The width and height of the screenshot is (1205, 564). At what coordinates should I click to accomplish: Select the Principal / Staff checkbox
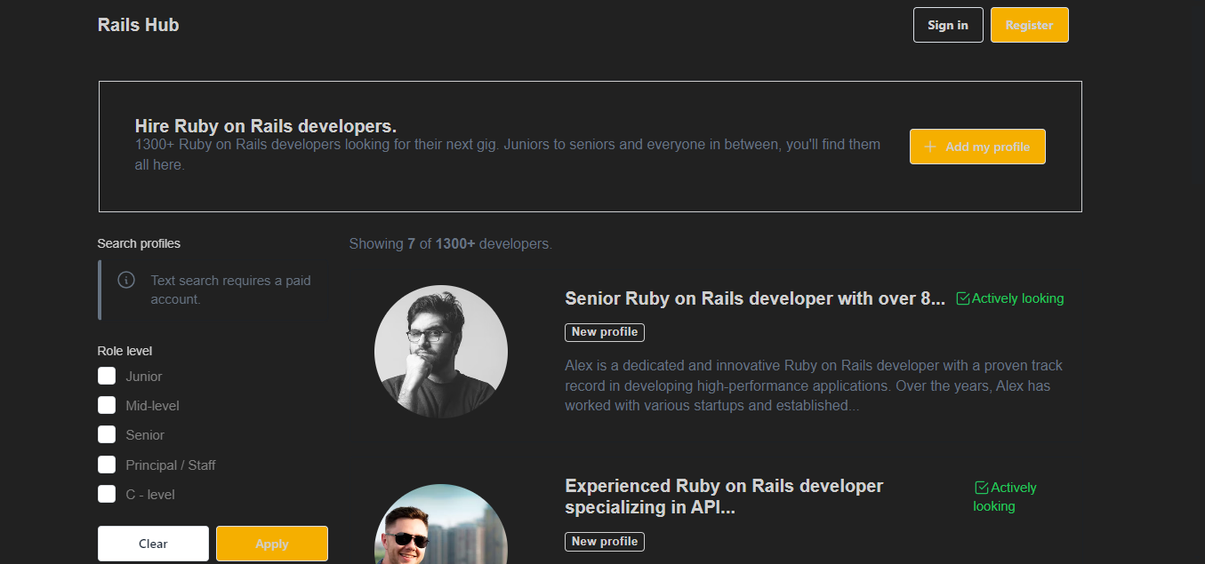(107, 465)
